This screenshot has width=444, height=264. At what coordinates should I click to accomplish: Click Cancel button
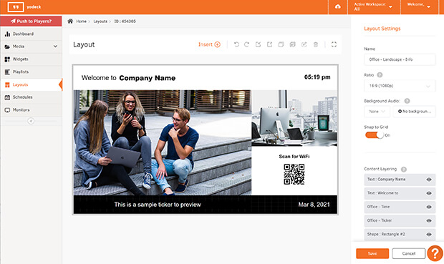coord(409,253)
